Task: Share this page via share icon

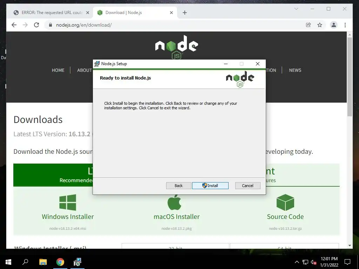Action: tap(309, 25)
